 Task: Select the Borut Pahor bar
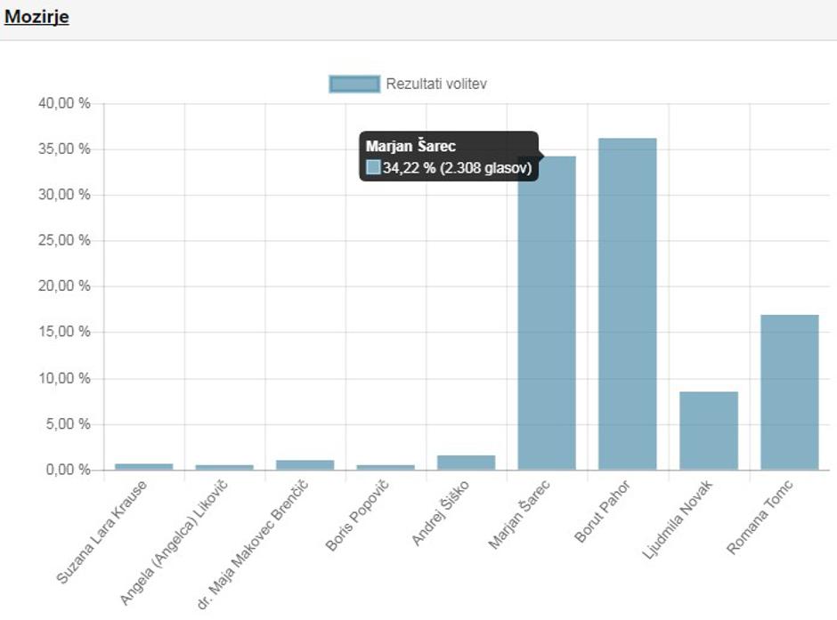[x=627, y=304]
